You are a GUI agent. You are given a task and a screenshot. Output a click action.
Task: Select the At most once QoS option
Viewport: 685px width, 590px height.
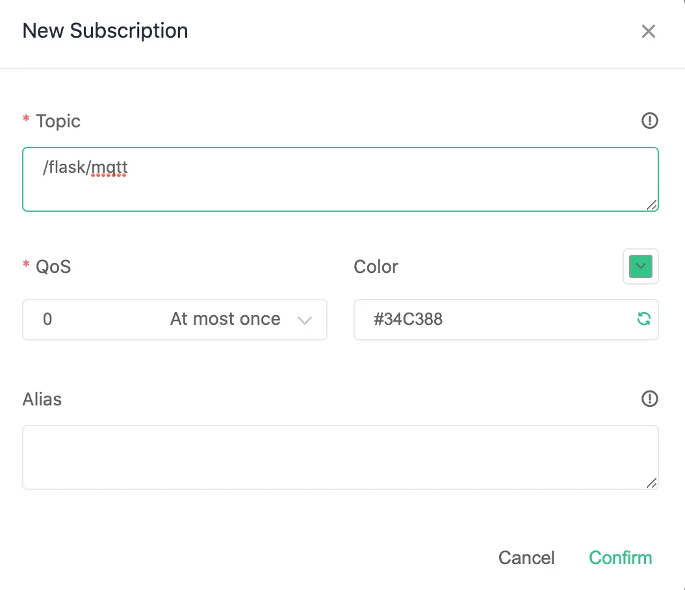[225, 319]
